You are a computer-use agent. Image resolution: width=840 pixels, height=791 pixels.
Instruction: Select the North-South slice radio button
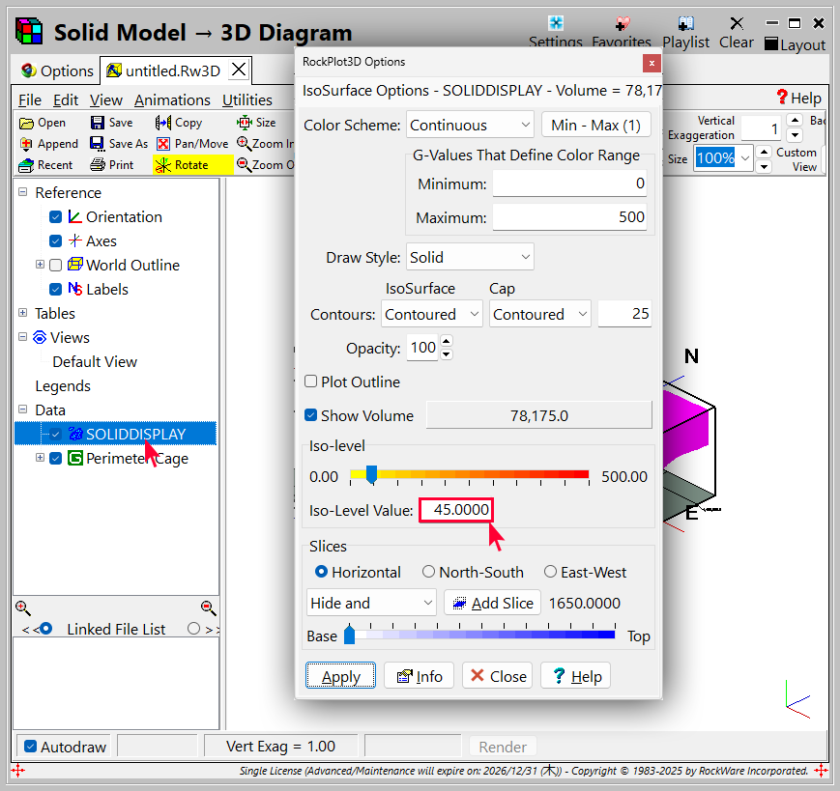(x=429, y=573)
